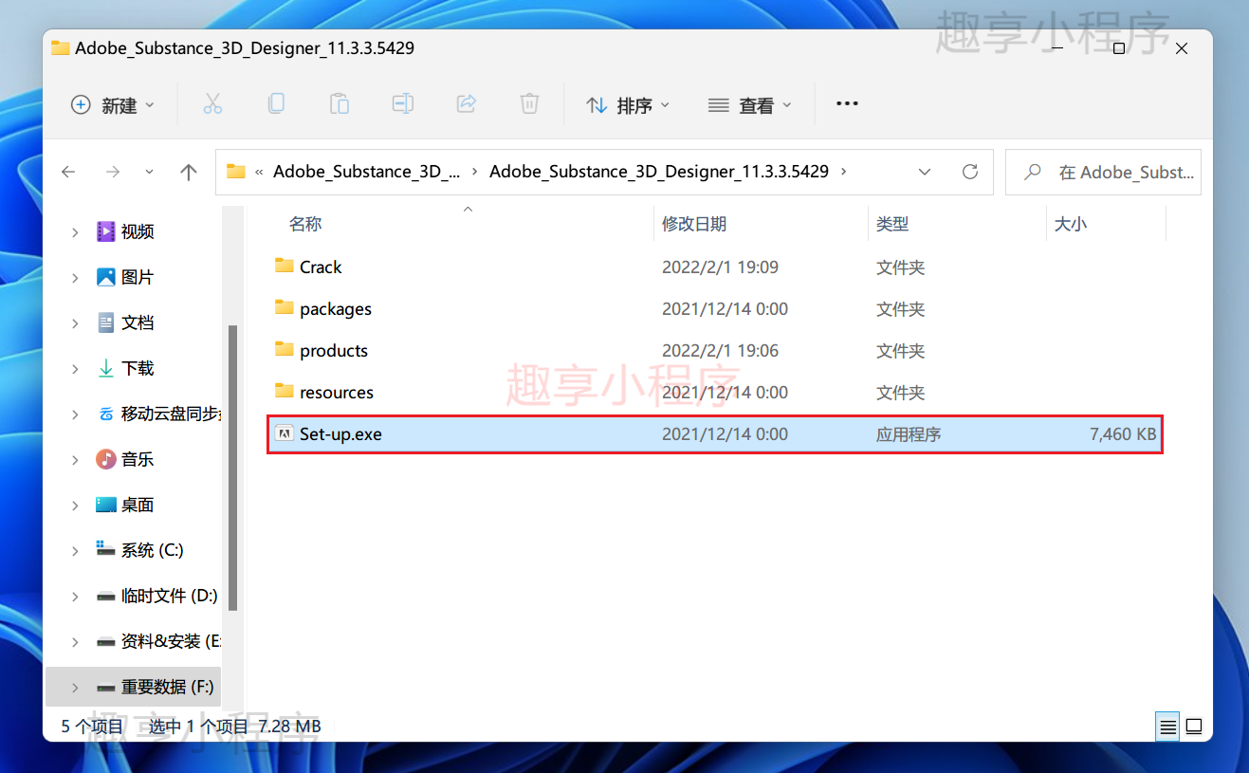
Task: Click the Crack folder icon
Action: click(x=284, y=266)
